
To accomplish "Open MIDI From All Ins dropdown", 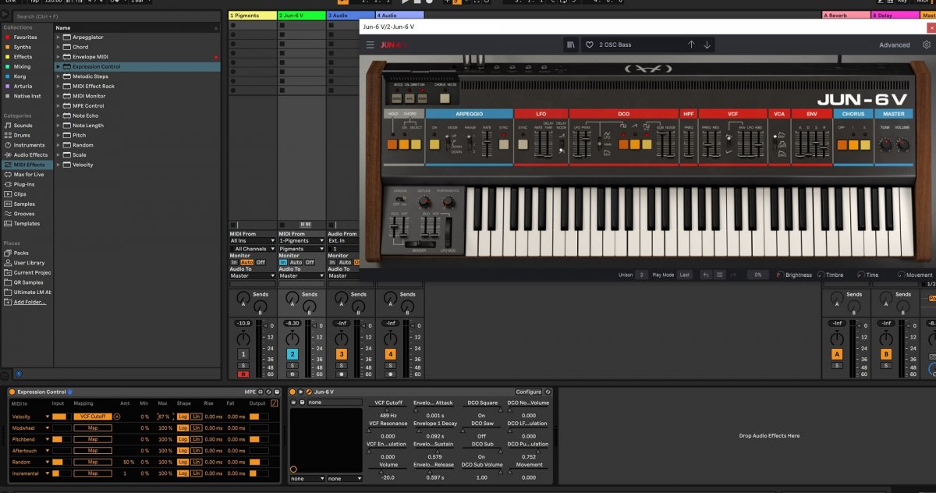I will [x=253, y=241].
